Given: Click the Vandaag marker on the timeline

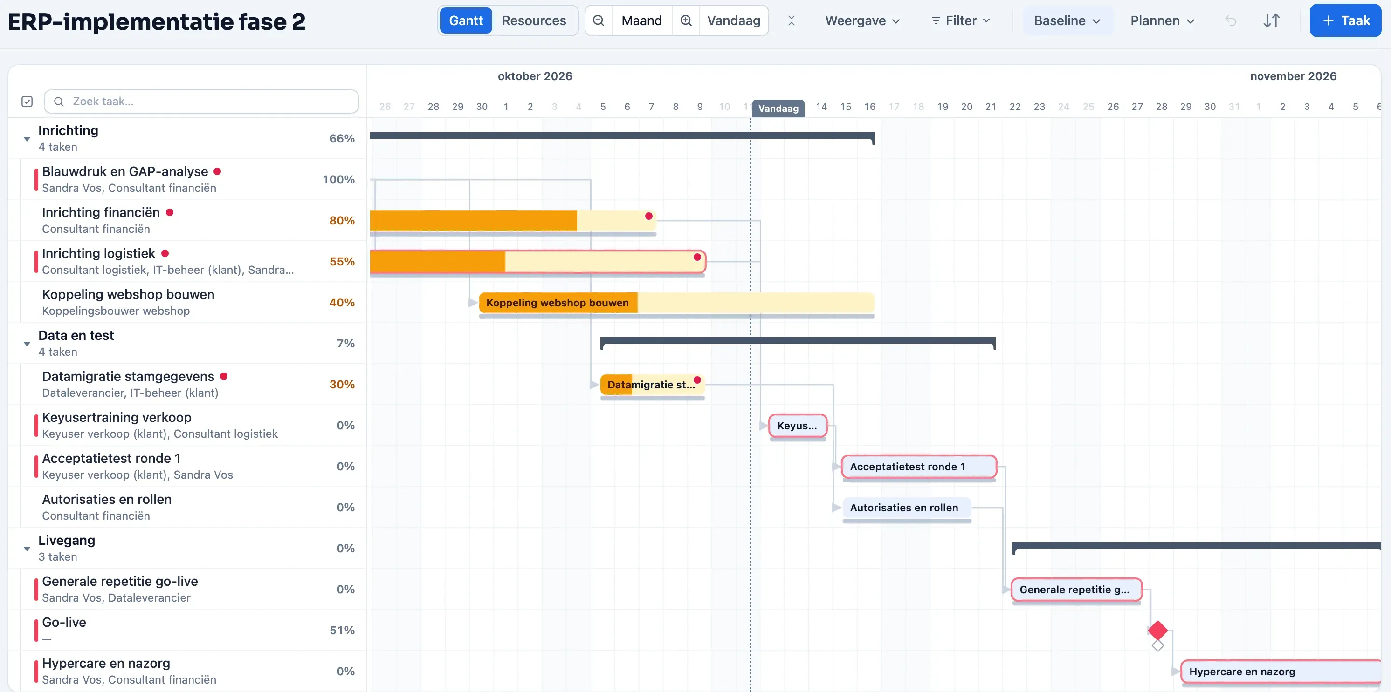Looking at the screenshot, I should point(778,108).
